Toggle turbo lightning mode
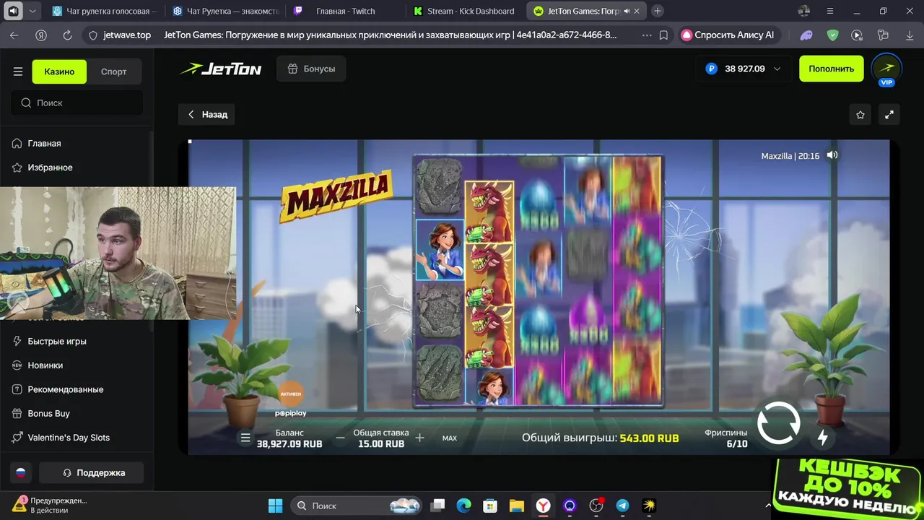The width and height of the screenshot is (924, 520). pyautogui.click(x=822, y=437)
